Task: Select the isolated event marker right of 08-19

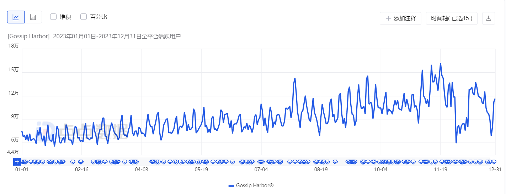Action: 335,162
